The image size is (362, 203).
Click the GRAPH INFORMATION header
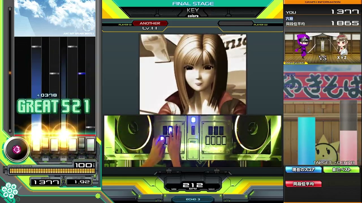tap(322, 2)
